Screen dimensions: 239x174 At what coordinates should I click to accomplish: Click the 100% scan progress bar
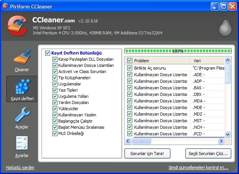[178, 51]
